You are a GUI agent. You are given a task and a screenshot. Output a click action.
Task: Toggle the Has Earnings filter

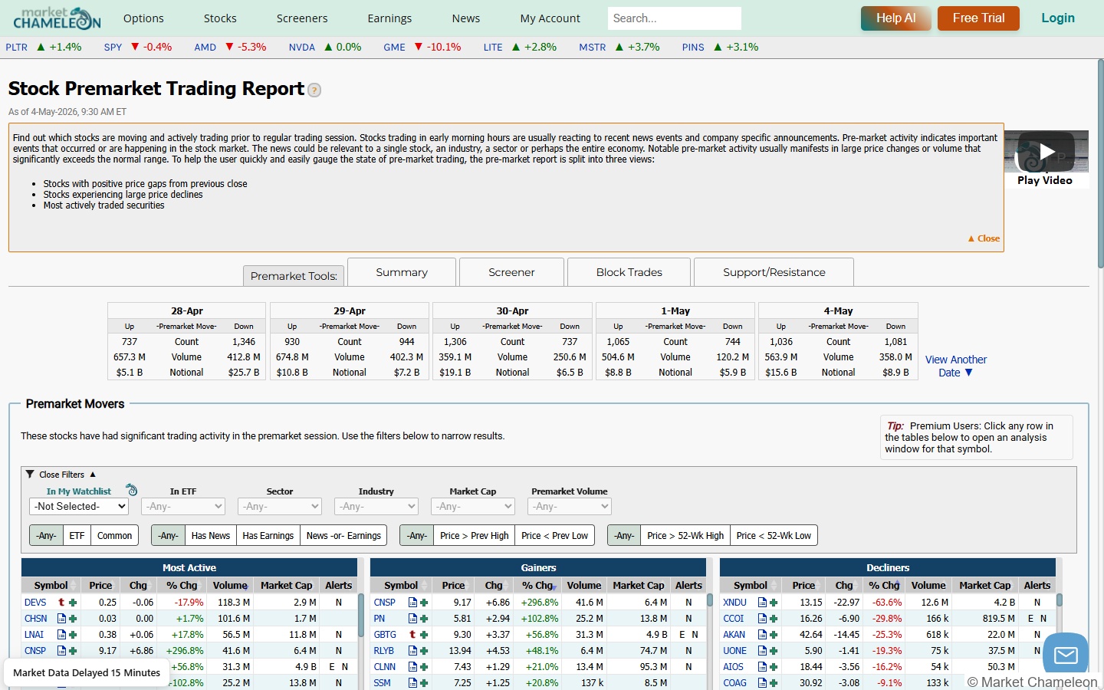(268, 535)
